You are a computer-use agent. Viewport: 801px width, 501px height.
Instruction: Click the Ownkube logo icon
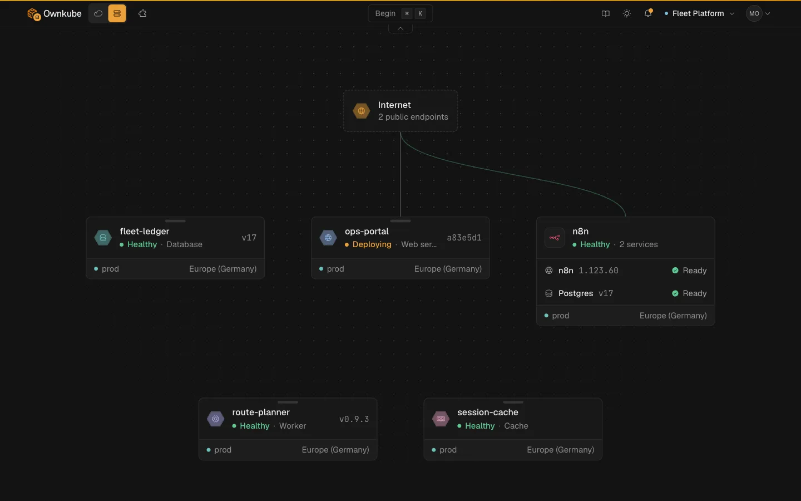tap(34, 14)
